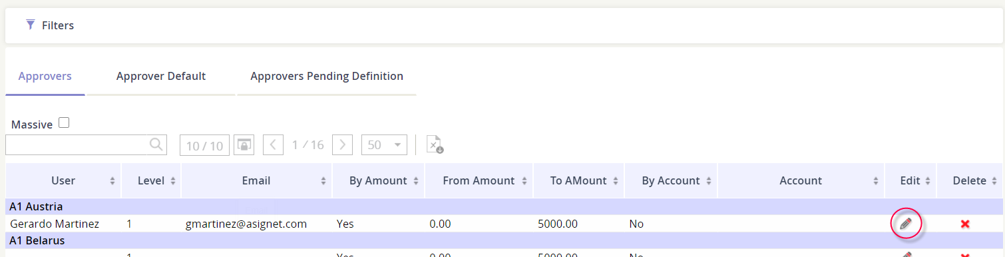The height and width of the screenshot is (257, 1005).
Task: Open the Approver Default tab
Action: tap(161, 76)
